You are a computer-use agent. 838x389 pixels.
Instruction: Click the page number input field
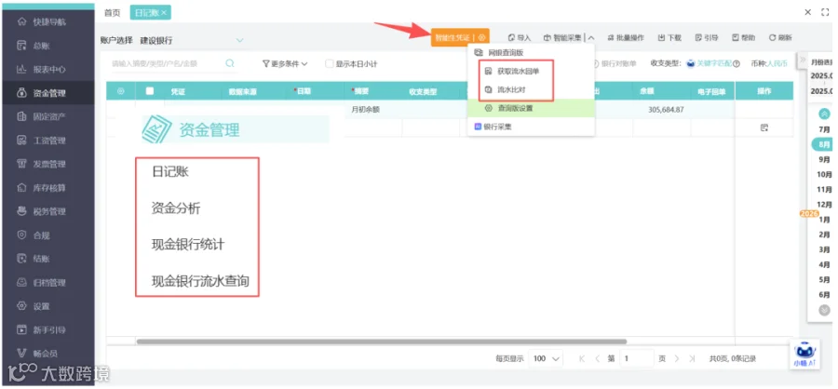tap(637, 358)
